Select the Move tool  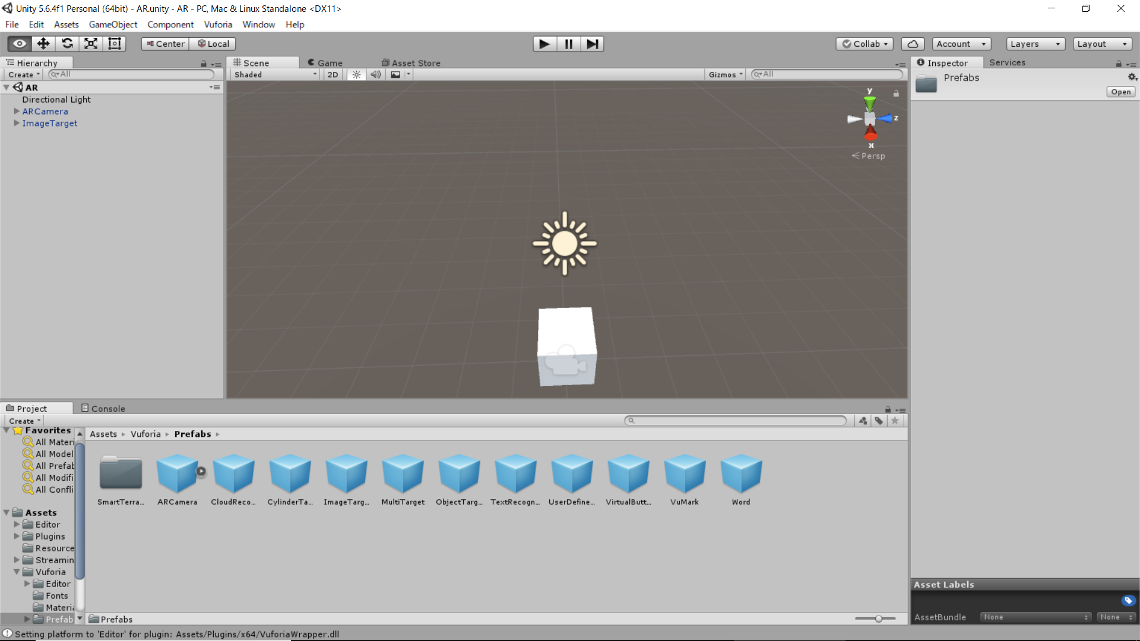[x=43, y=44]
